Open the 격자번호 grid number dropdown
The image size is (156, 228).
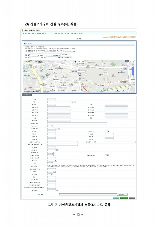coord(107,131)
